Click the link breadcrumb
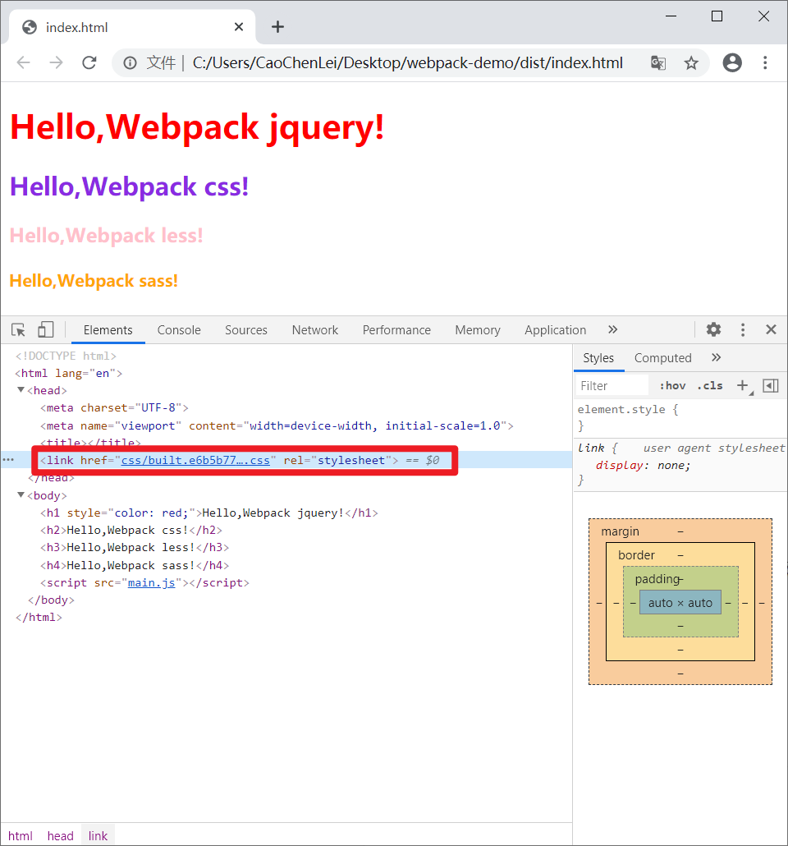788x846 pixels. 98,836
